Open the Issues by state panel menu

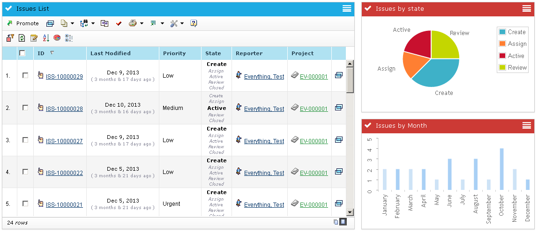point(527,8)
